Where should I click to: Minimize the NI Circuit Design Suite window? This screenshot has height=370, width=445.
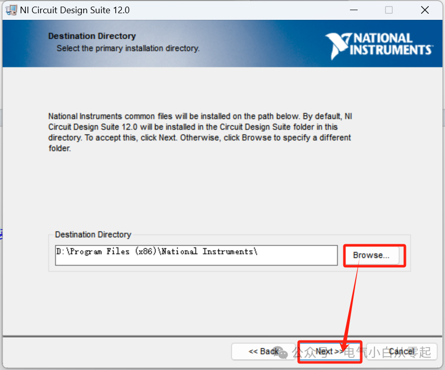(x=354, y=10)
